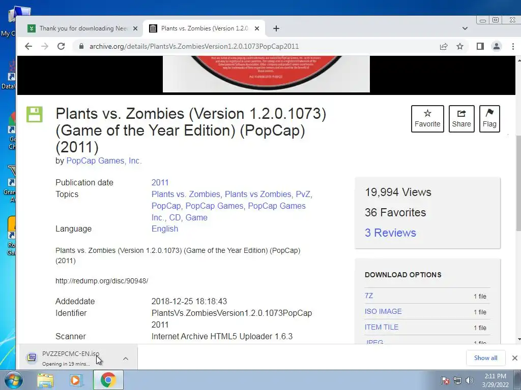
Task: Go back to the previous page
Action: 28,46
